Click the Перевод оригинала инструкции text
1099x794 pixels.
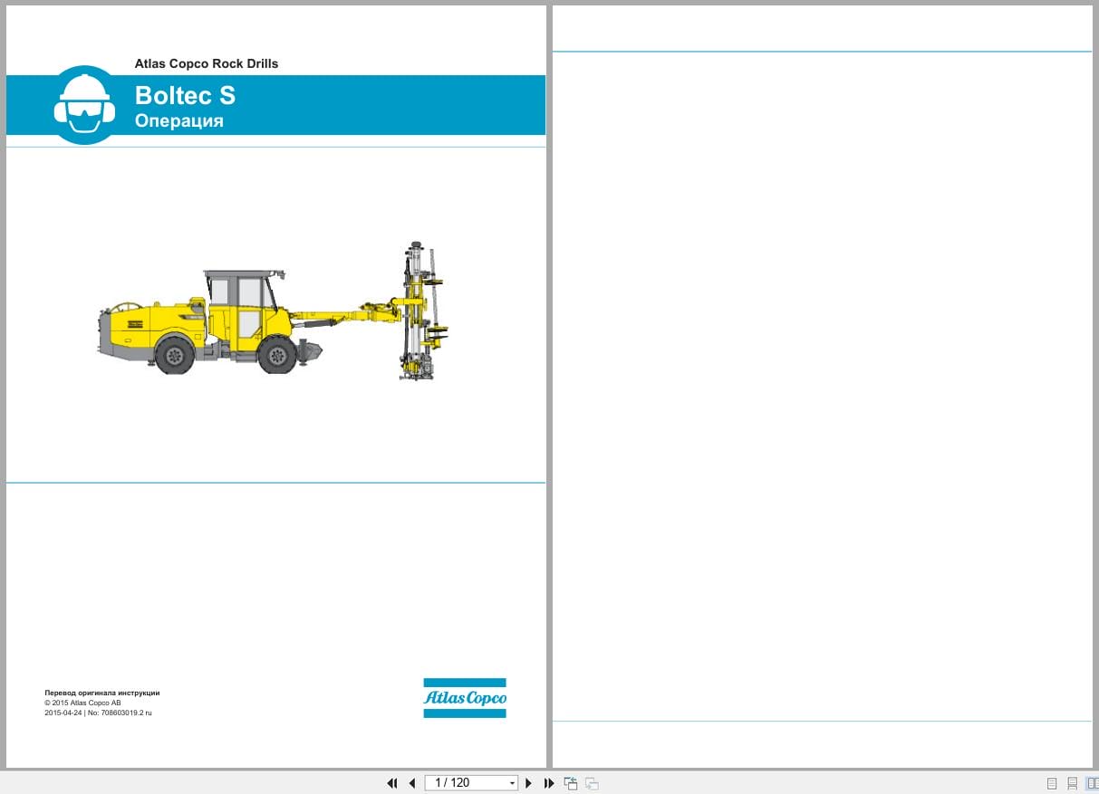point(102,693)
